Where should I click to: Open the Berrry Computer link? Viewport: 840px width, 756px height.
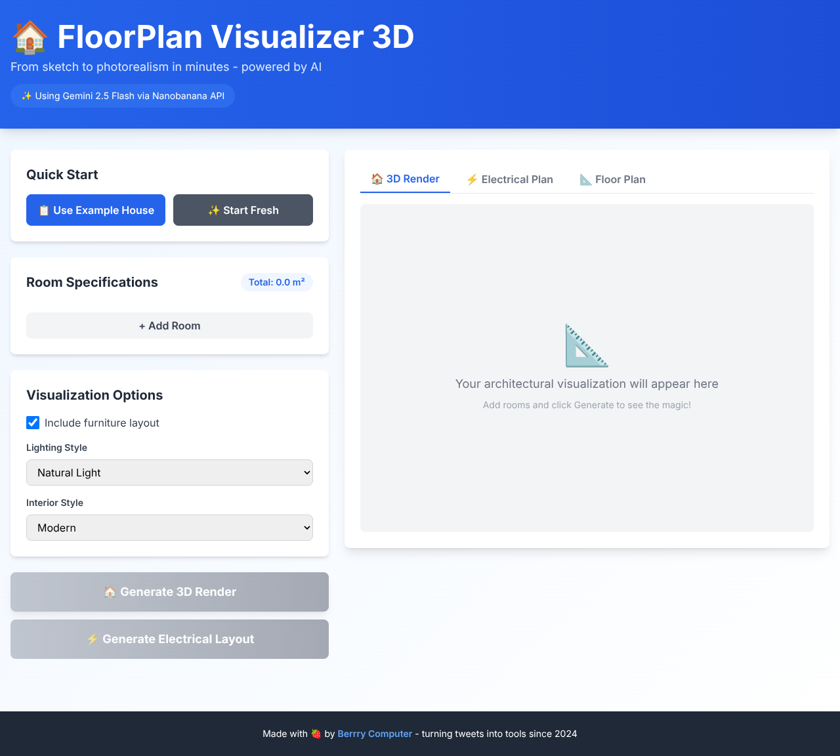375,734
